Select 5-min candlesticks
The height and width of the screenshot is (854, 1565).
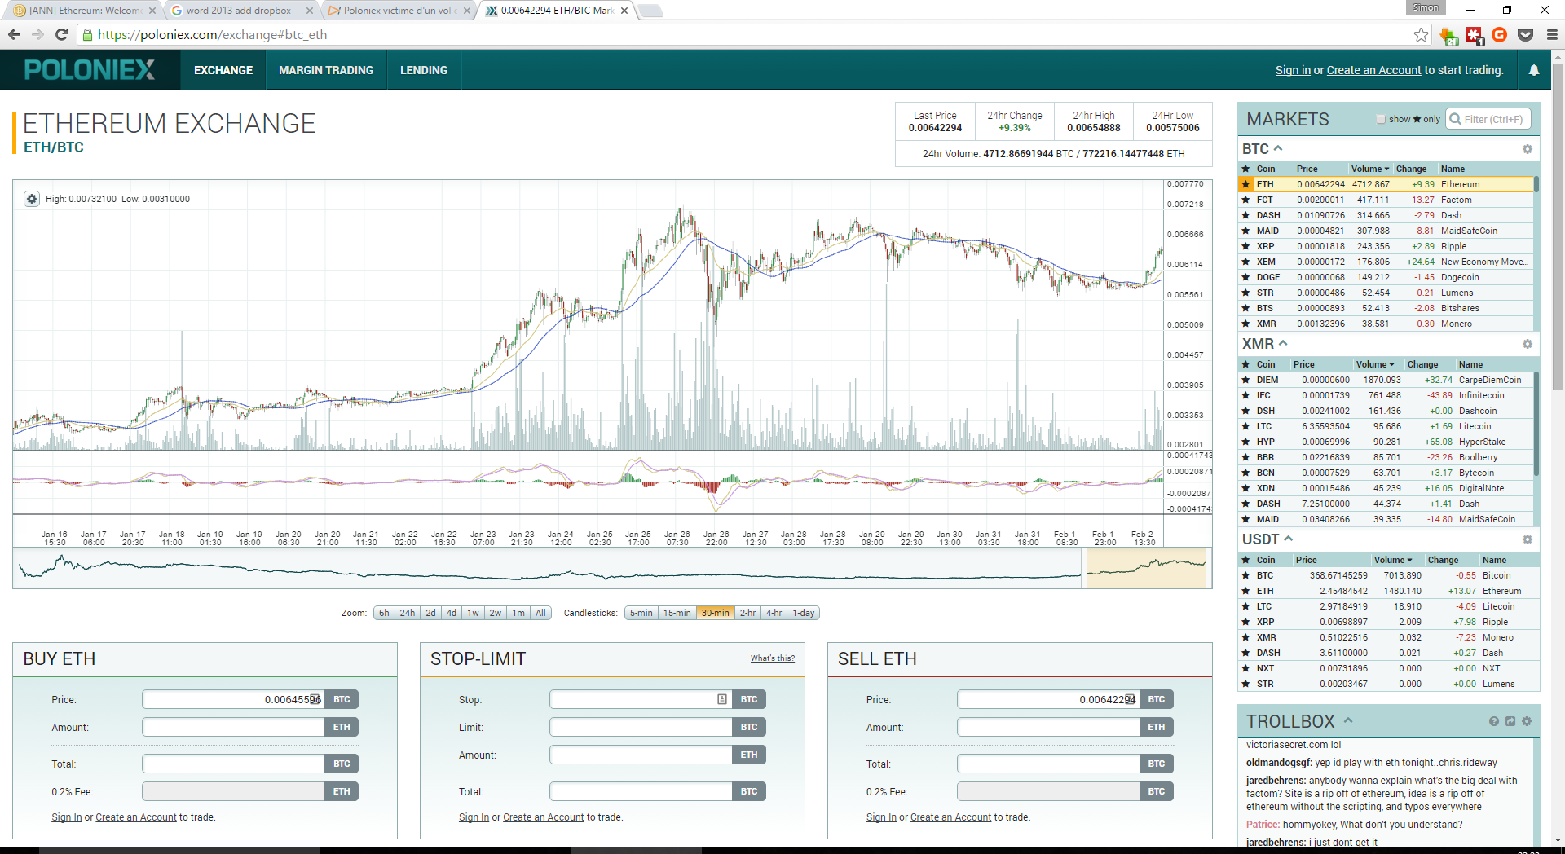pos(641,613)
